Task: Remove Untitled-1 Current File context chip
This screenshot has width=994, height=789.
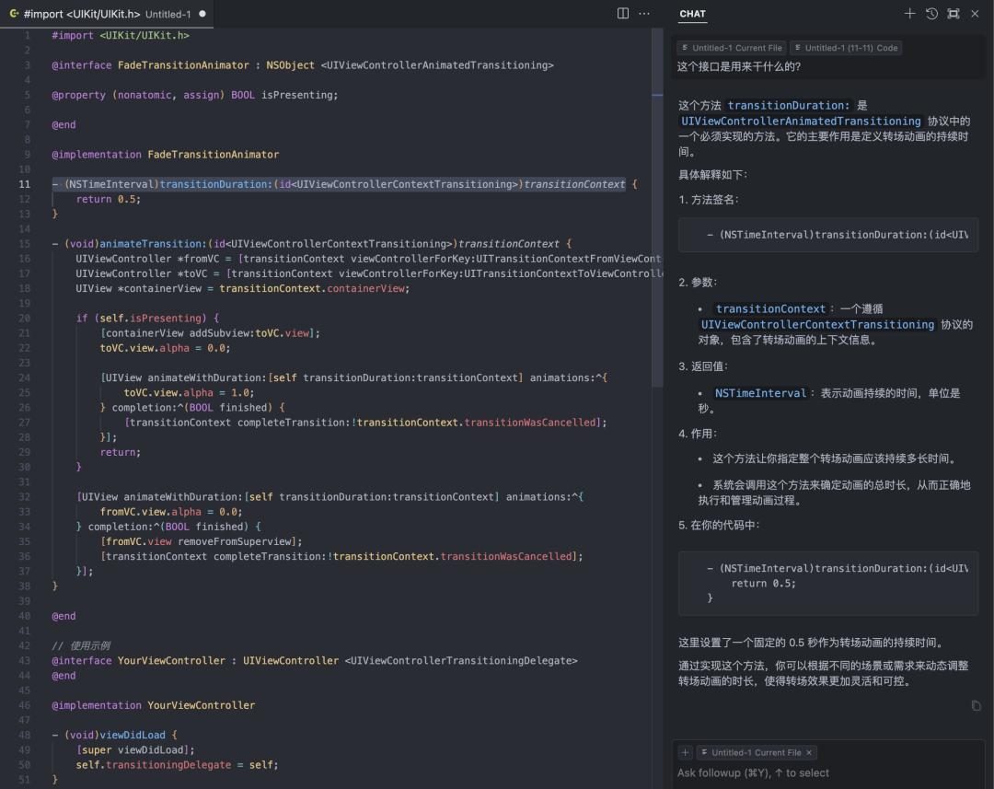Action: click(809, 752)
